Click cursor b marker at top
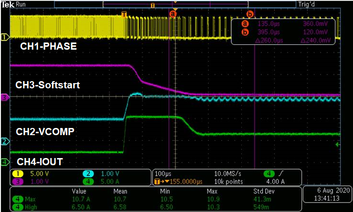The height and width of the screenshot is (212, 353). coord(249,14)
